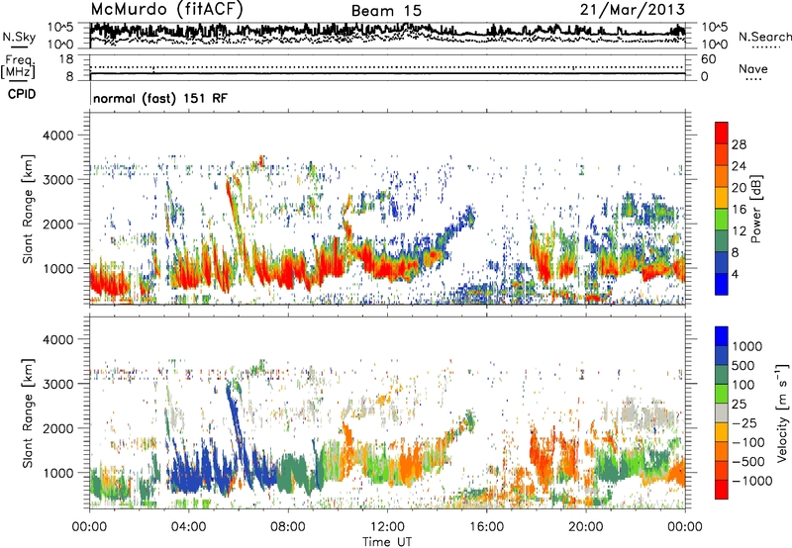
Task: Click the Freq. [MHz] axis label
Action: [x=18, y=67]
